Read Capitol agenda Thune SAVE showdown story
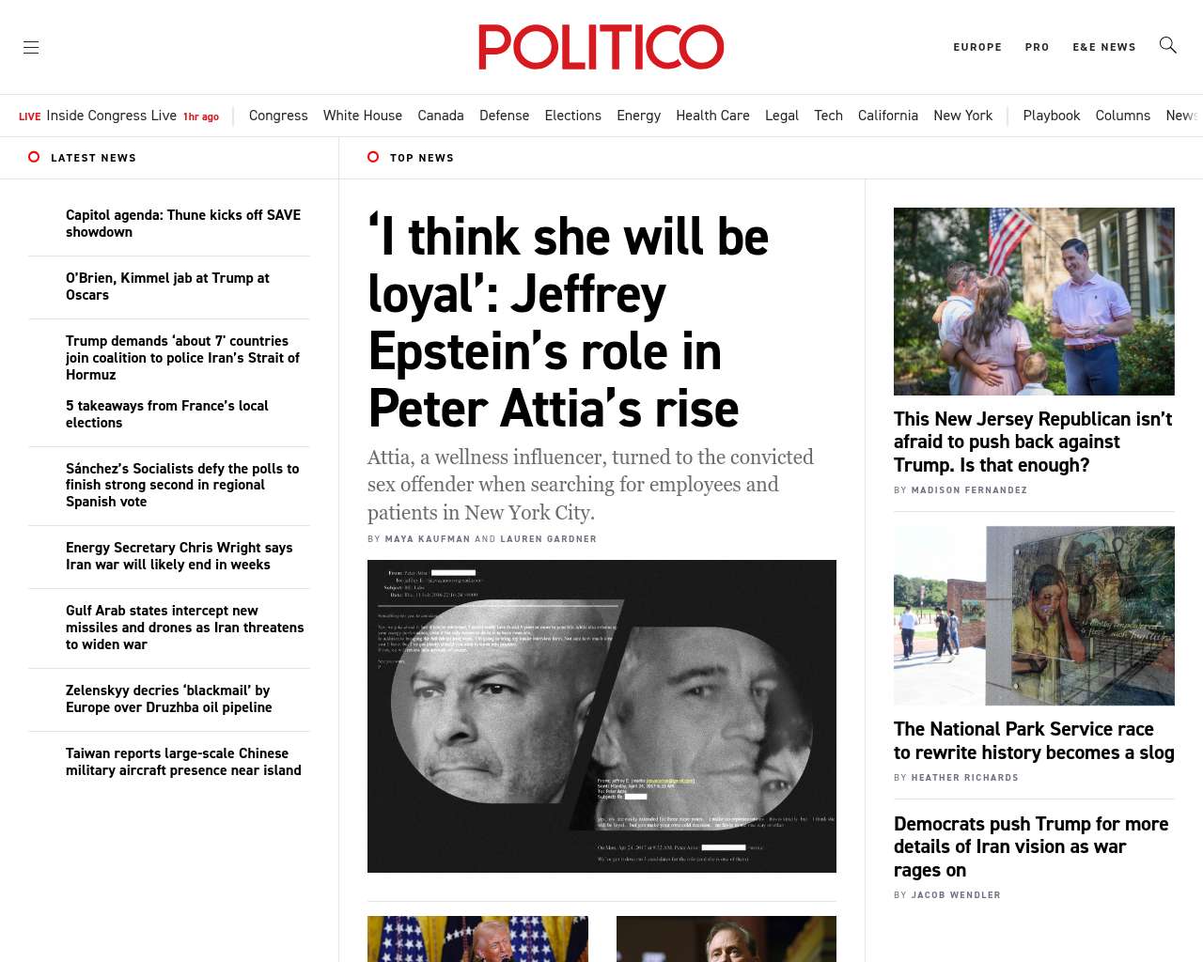 [183, 224]
